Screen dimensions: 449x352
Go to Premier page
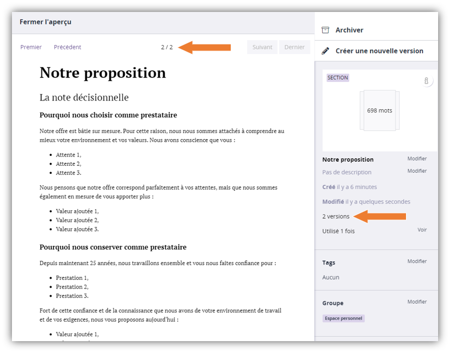(x=31, y=47)
